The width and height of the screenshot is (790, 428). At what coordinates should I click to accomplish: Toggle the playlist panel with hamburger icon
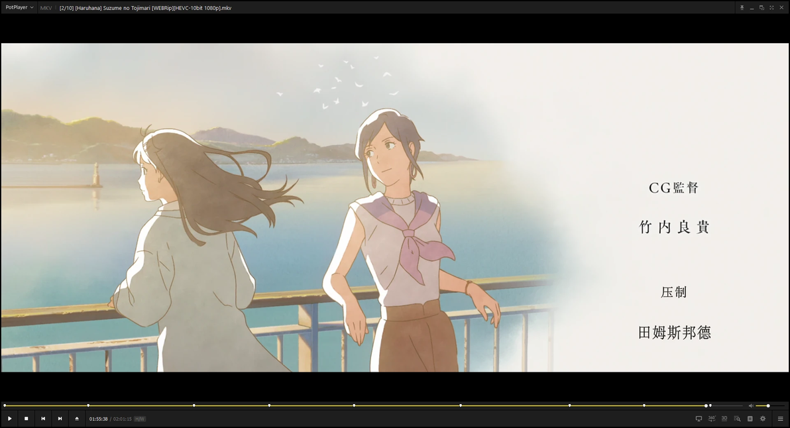coord(781,419)
